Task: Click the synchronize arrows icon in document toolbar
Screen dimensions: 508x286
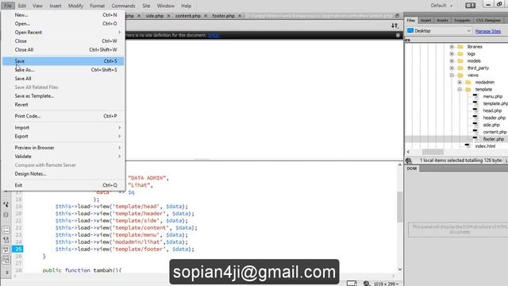Action: click(394, 25)
